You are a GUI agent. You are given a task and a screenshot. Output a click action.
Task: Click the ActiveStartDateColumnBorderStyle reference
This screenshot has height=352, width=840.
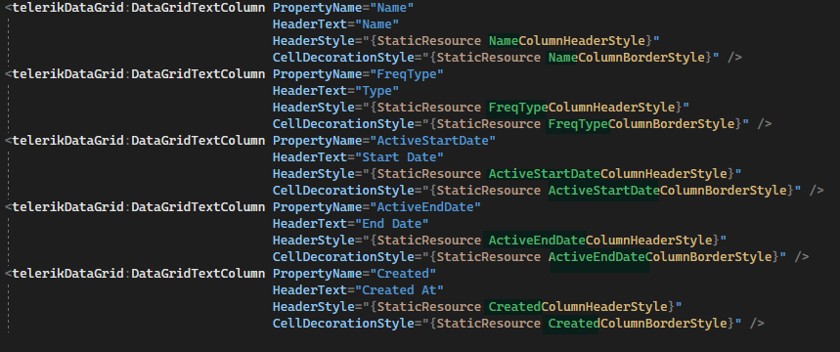click(x=668, y=191)
